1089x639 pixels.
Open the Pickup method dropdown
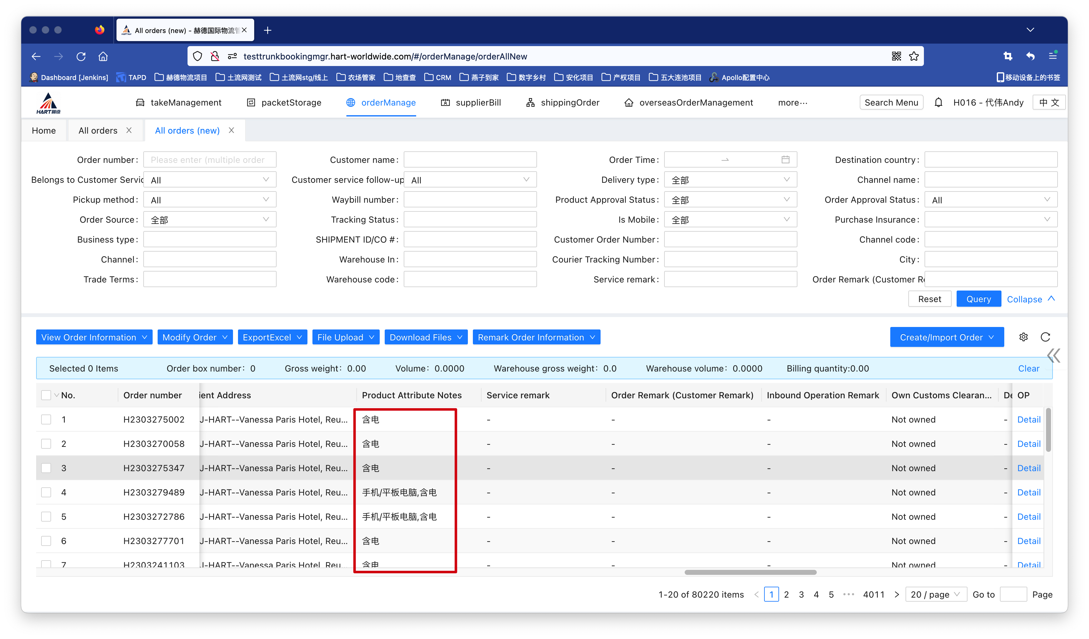(210, 200)
